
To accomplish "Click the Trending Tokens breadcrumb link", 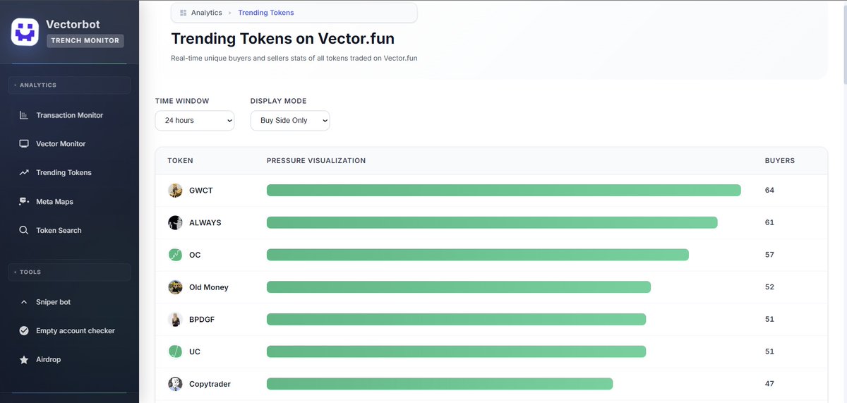I will coord(266,13).
